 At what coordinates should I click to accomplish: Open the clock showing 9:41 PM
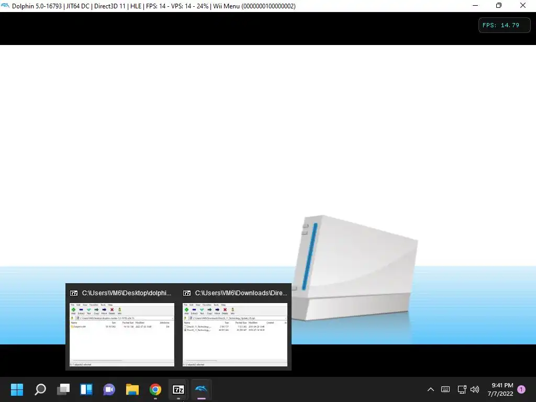500,389
